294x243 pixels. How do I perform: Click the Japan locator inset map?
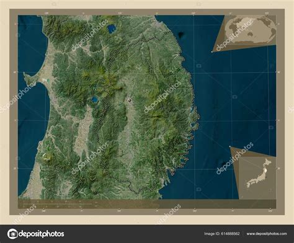point(257,178)
